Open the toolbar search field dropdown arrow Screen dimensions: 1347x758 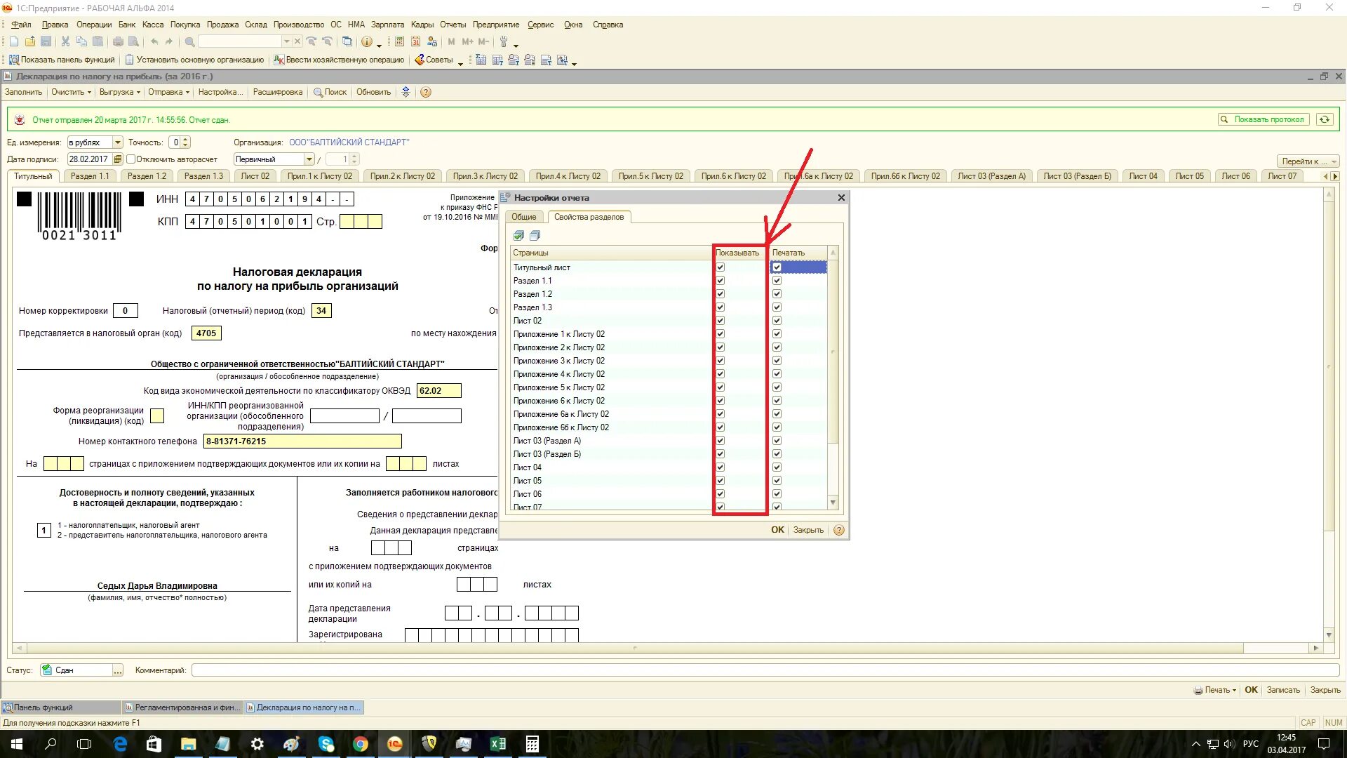coord(286,42)
